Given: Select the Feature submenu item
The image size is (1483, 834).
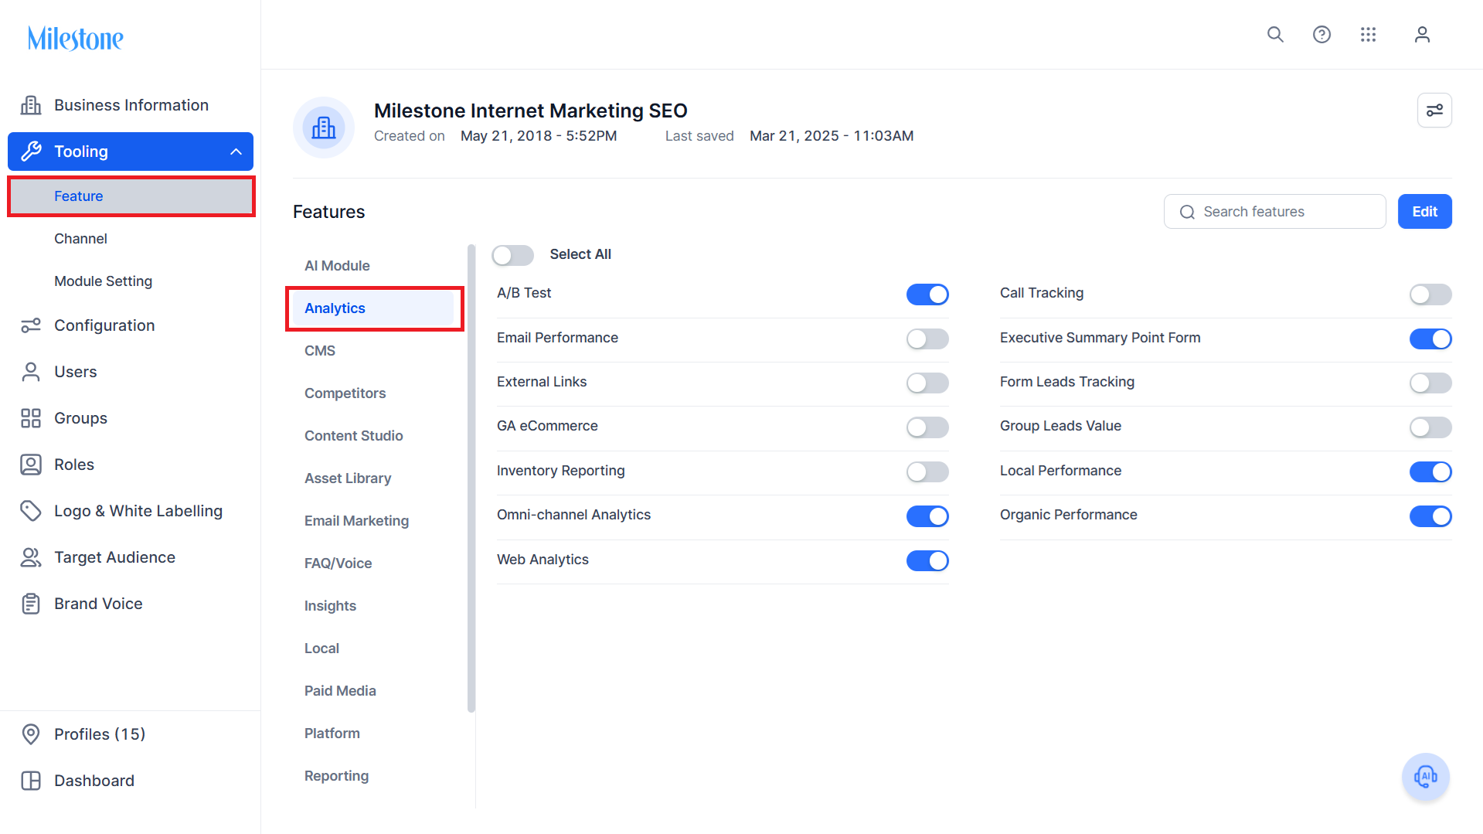Looking at the screenshot, I should point(131,196).
